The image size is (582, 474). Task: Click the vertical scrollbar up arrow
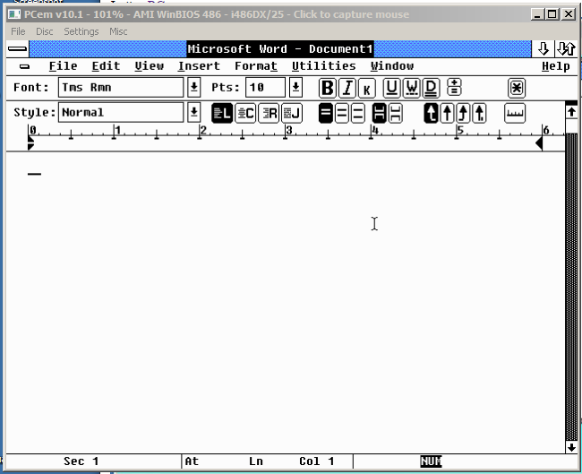571,112
